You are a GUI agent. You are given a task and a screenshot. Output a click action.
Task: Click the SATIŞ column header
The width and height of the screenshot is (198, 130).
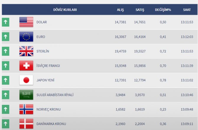tap(139, 10)
